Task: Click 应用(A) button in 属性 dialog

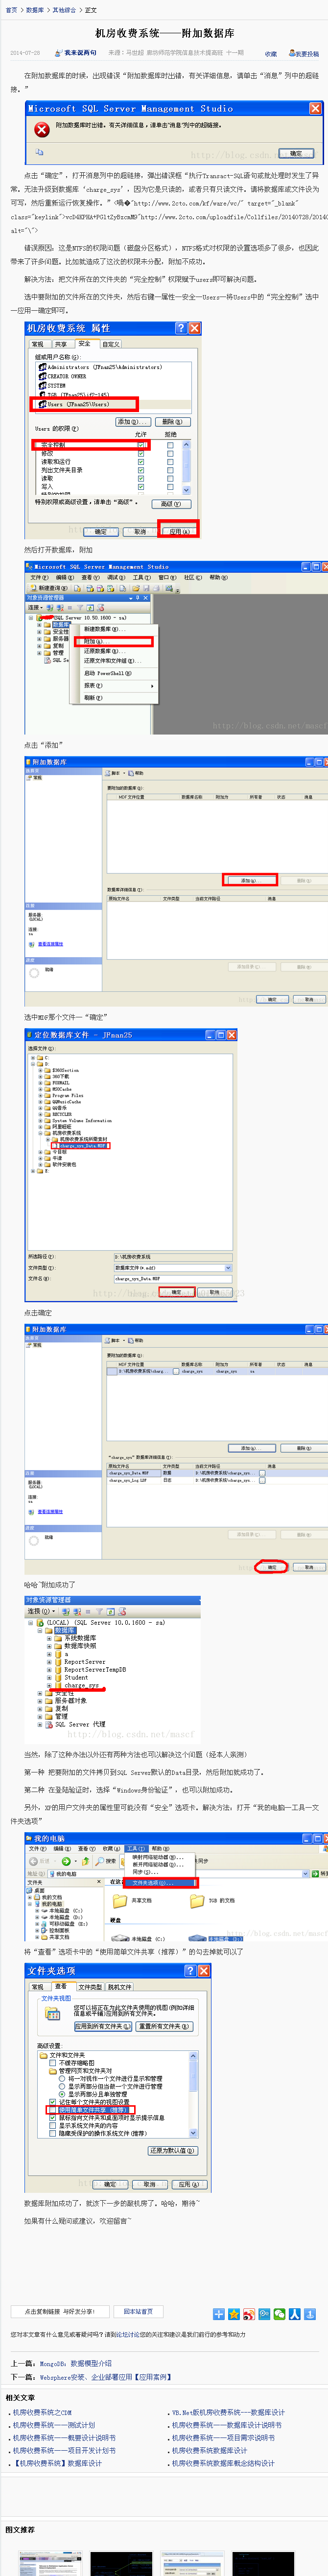Action: tap(178, 531)
